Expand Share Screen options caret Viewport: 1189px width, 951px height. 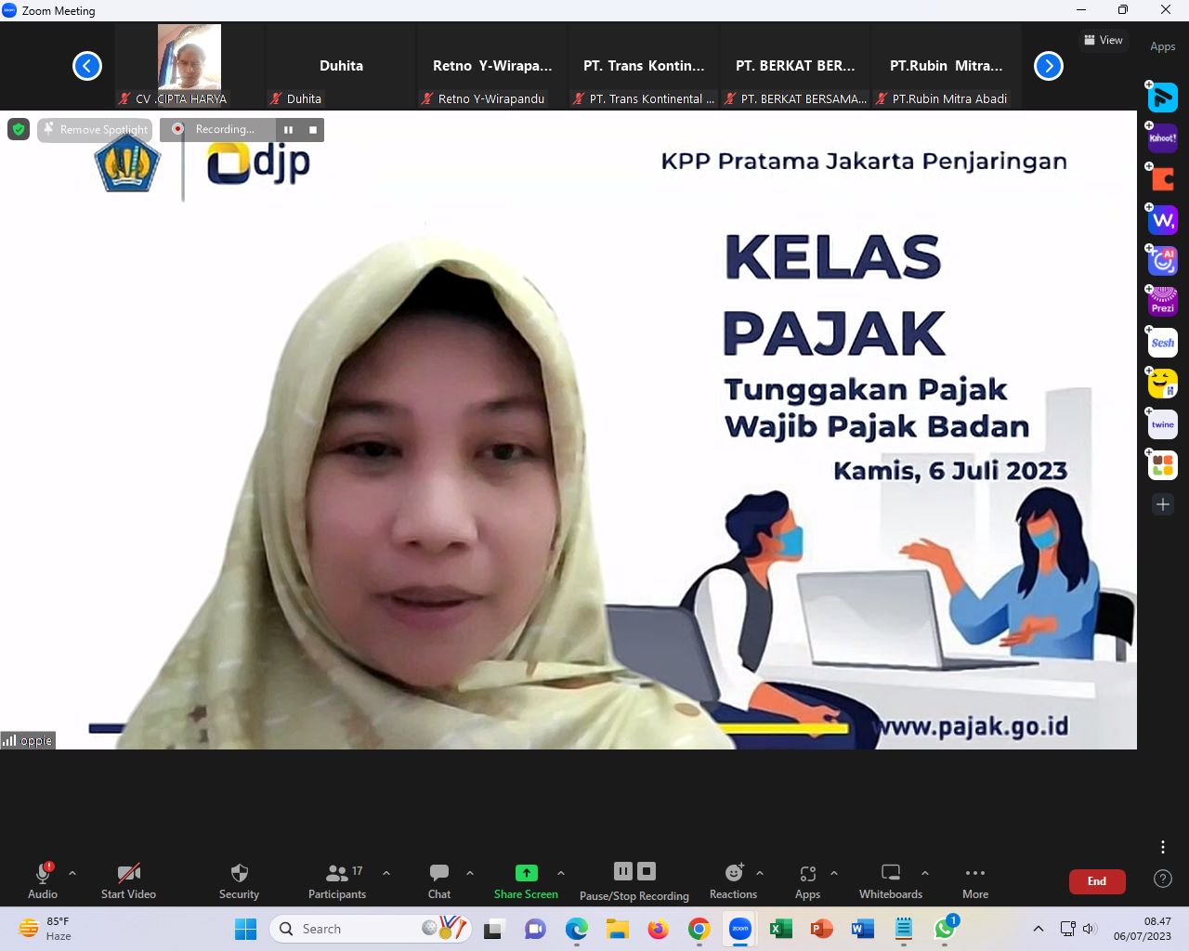coord(561,873)
